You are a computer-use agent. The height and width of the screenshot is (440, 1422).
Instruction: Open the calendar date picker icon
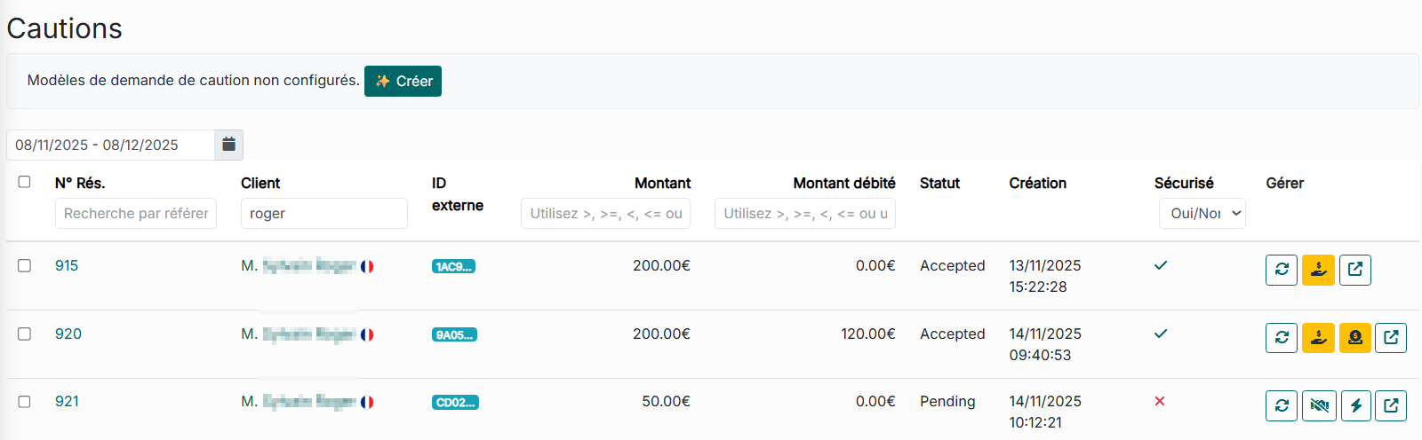(228, 145)
